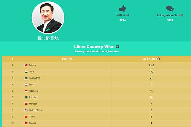This screenshot has width=191, height=127.
Task: Click Indonesia's likes count 15
Action: pyautogui.click(x=151, y=91)
